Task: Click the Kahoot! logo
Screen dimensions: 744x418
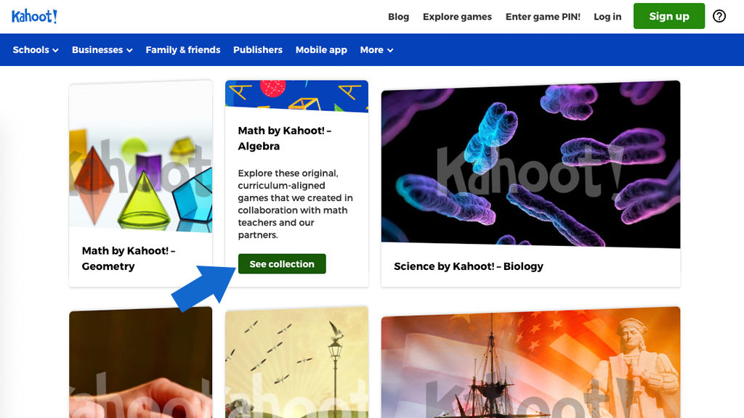Action: point(35,17)
